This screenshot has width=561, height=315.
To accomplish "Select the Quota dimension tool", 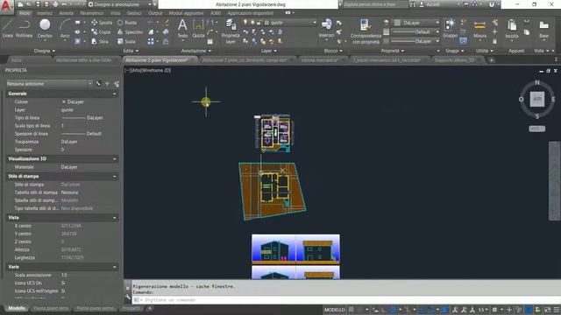I will [198, 29].
